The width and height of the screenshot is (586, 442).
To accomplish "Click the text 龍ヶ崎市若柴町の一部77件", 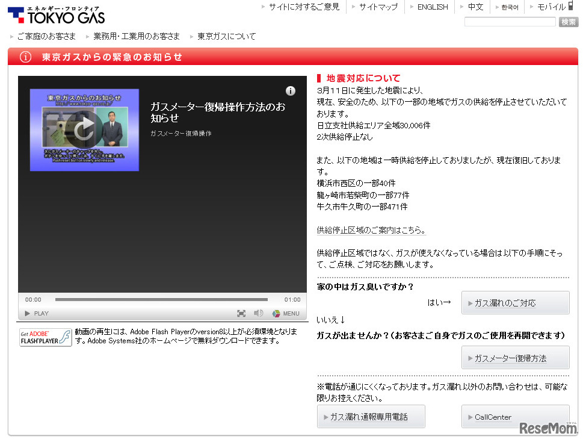I will [x=363, y=195].
